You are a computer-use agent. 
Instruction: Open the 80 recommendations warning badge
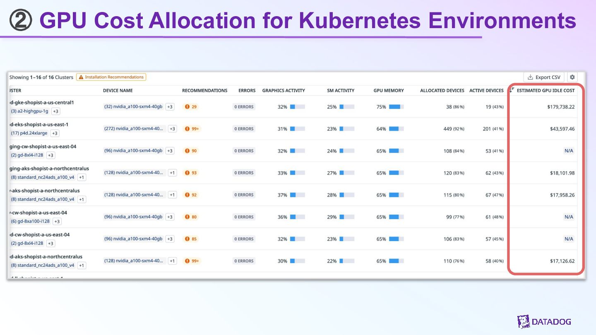tap(191, 217)
